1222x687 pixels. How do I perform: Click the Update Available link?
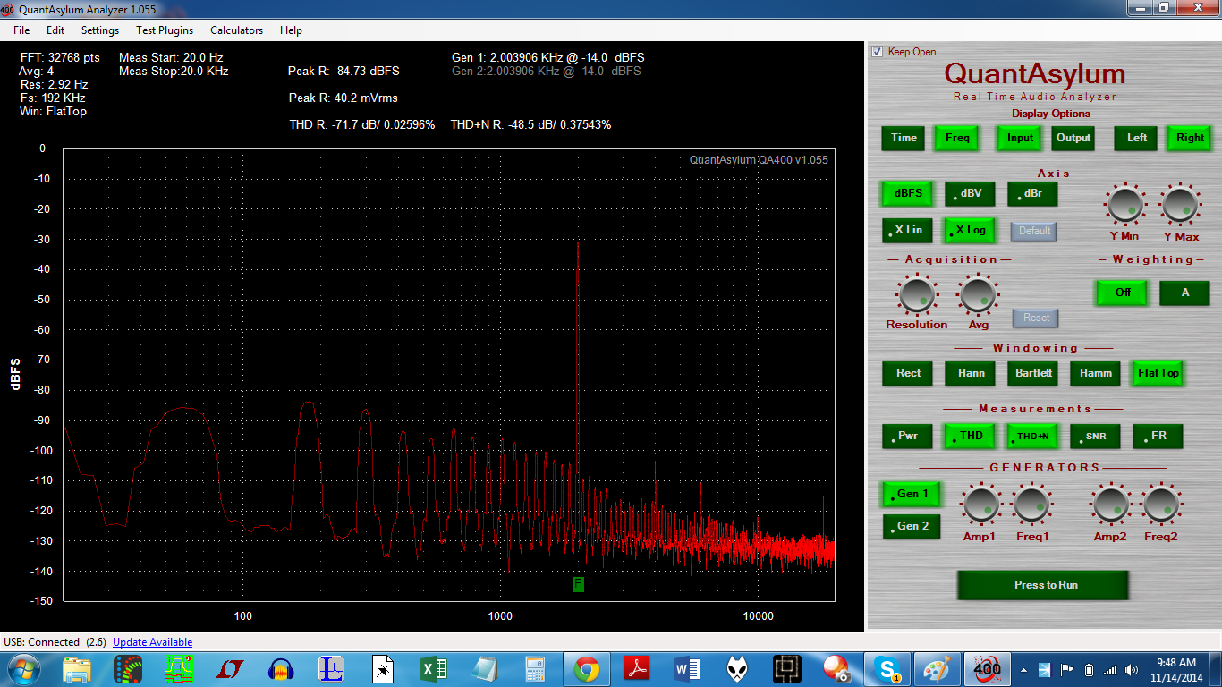(x=152, y=642)
